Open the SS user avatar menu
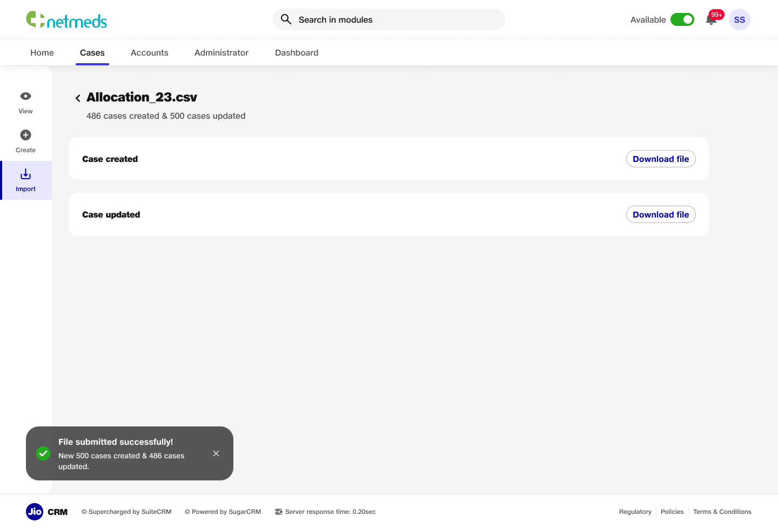 (x=740, y=19)
